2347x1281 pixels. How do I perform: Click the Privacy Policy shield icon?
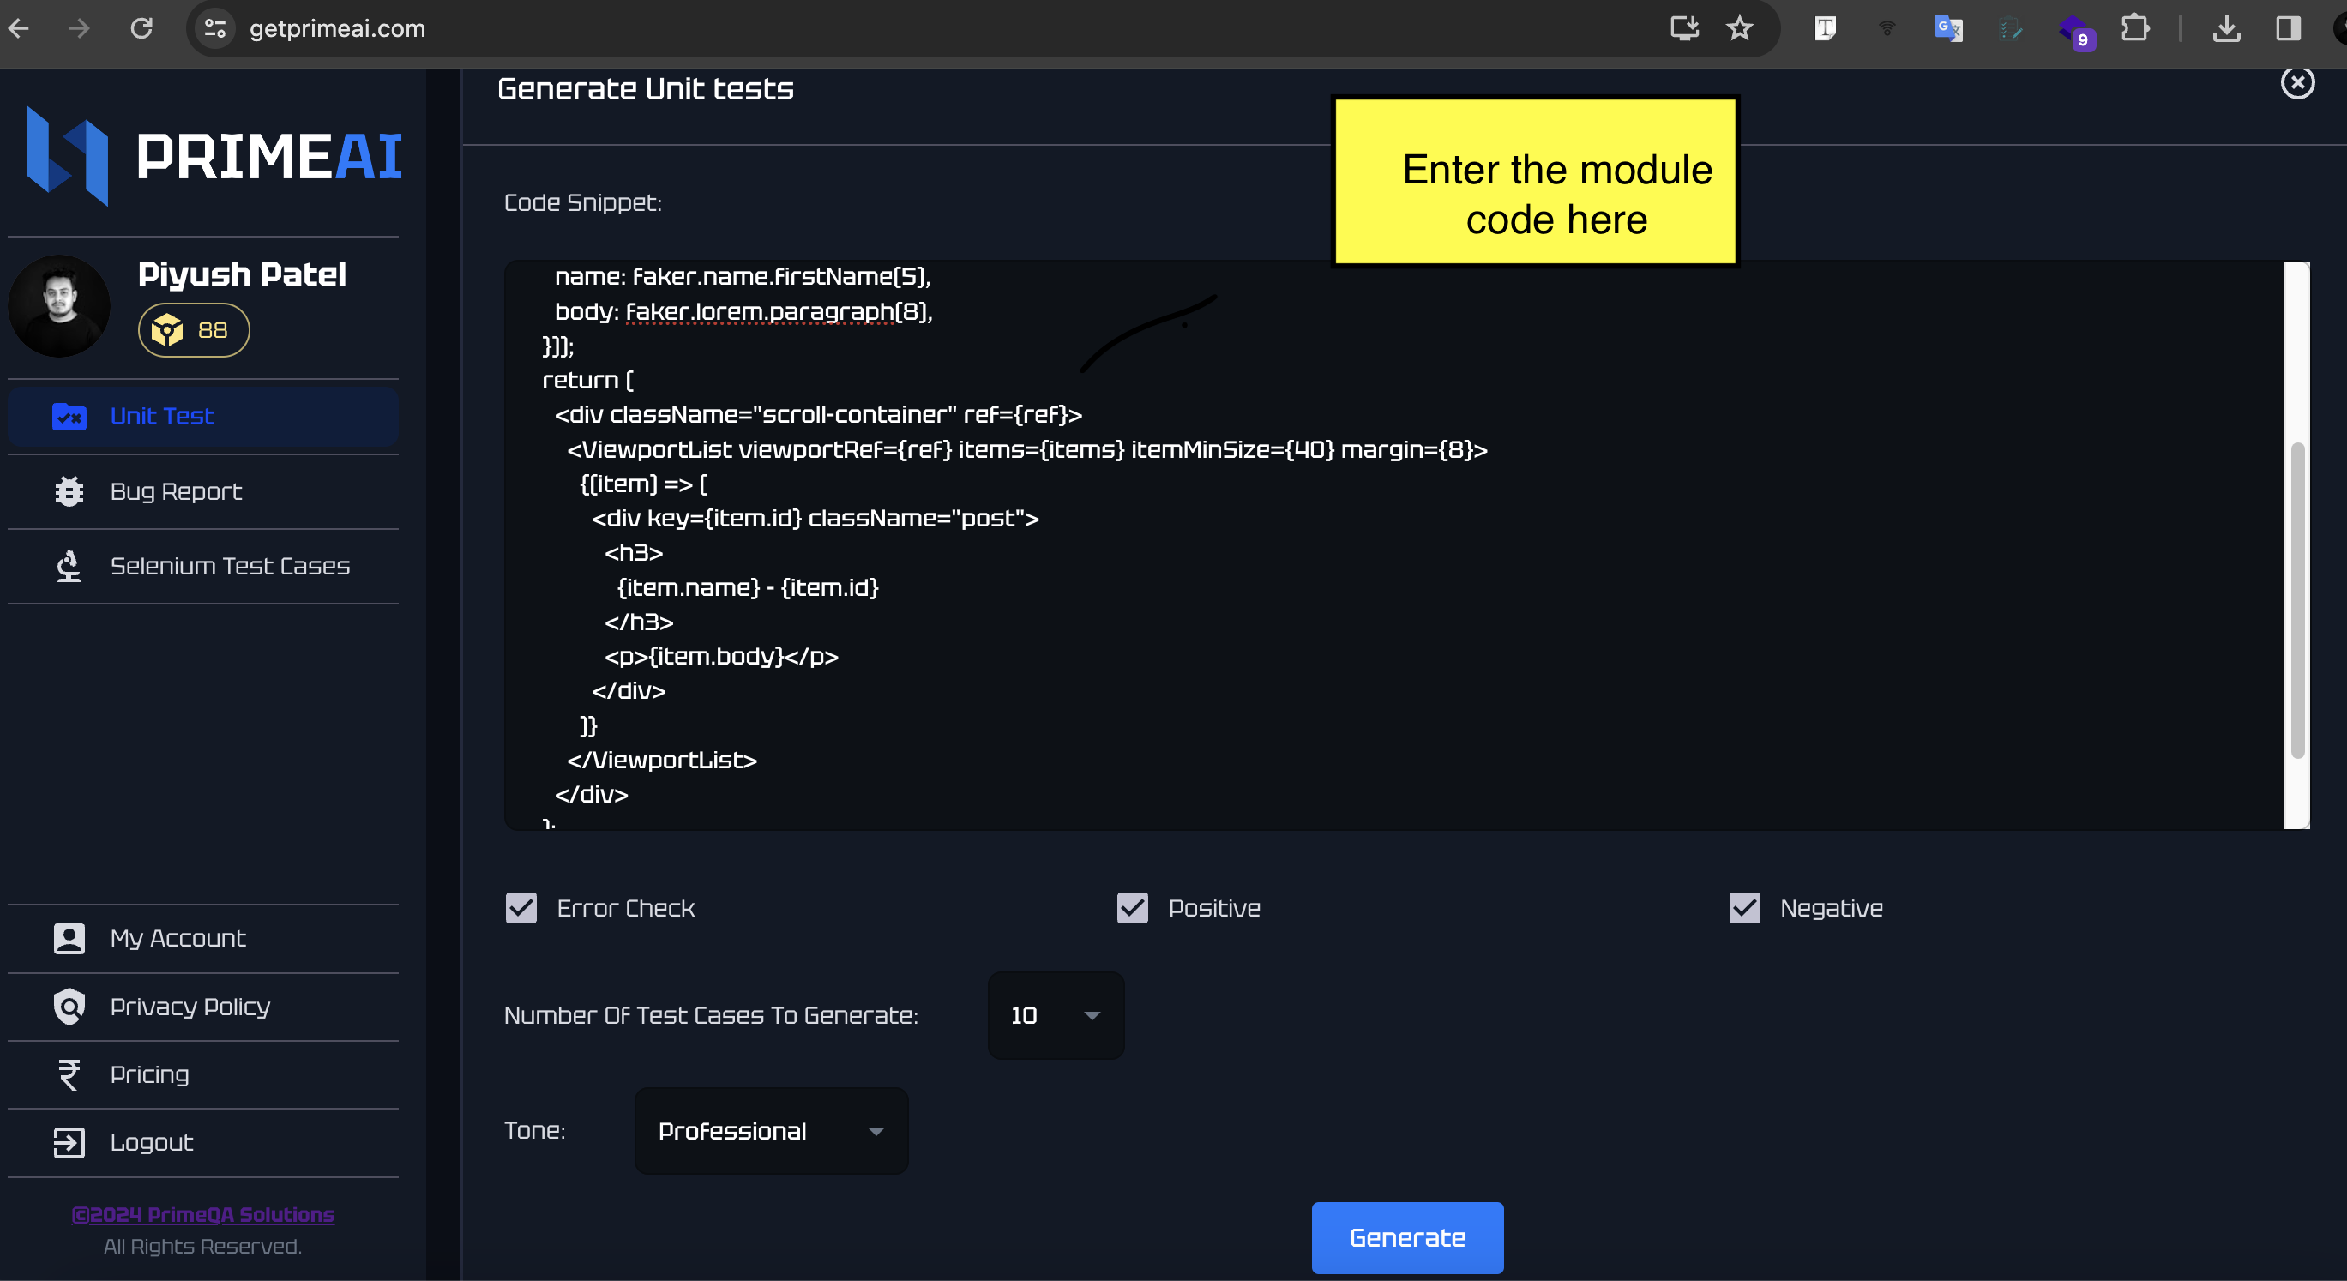click(x=69, y=1007)
